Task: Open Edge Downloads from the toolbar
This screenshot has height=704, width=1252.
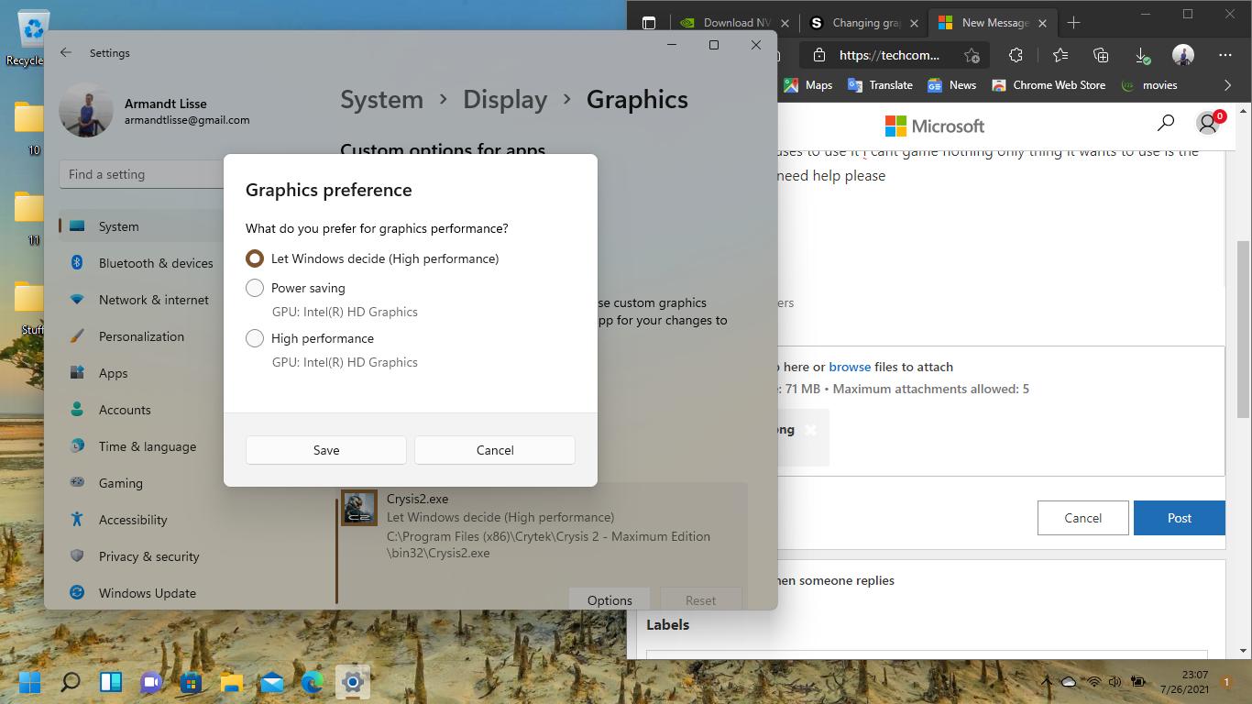Action: coord(1142,55)
